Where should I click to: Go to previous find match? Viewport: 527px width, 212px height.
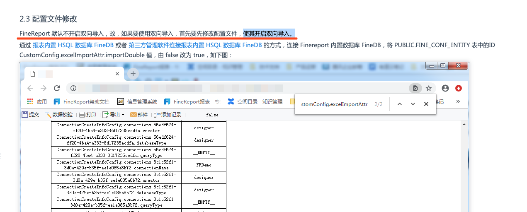coord(400,104)
